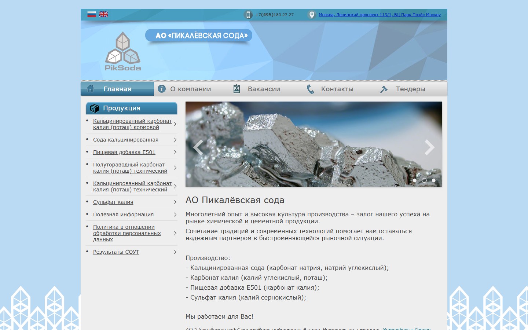Click the Продукция panel header
This screenshot has width=528, height=330.
pyautogui.click(x=132, y=108)
